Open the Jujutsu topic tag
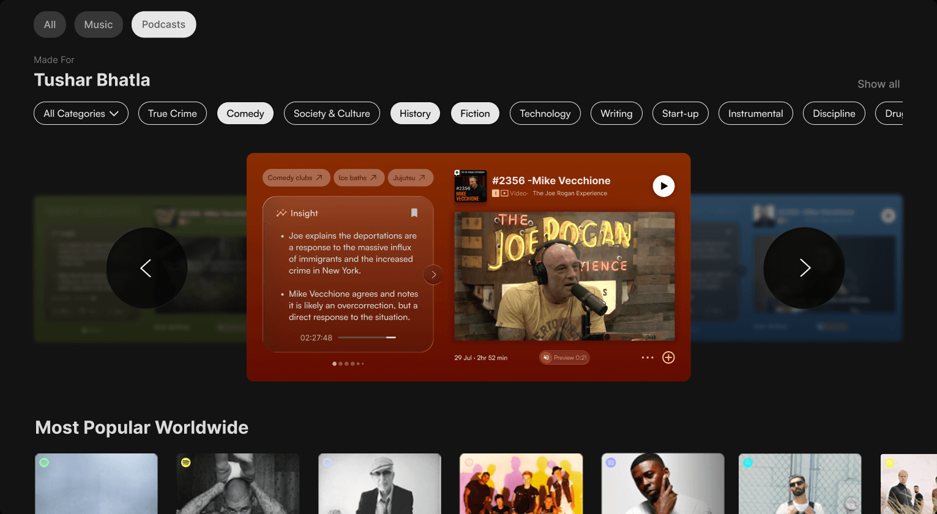This screenshot has width=937, height=514. tap(411, 177)
